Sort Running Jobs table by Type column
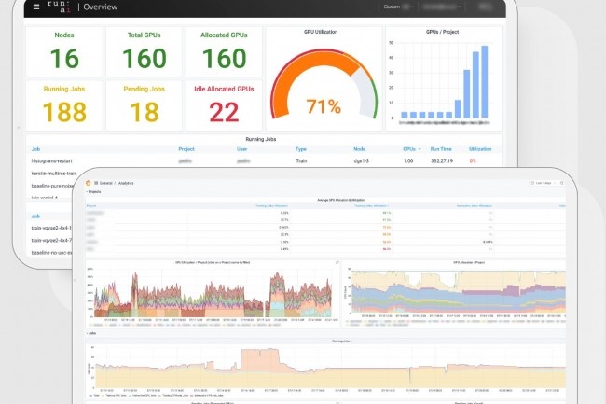This screenshot has width=606, height=404. 301,149
